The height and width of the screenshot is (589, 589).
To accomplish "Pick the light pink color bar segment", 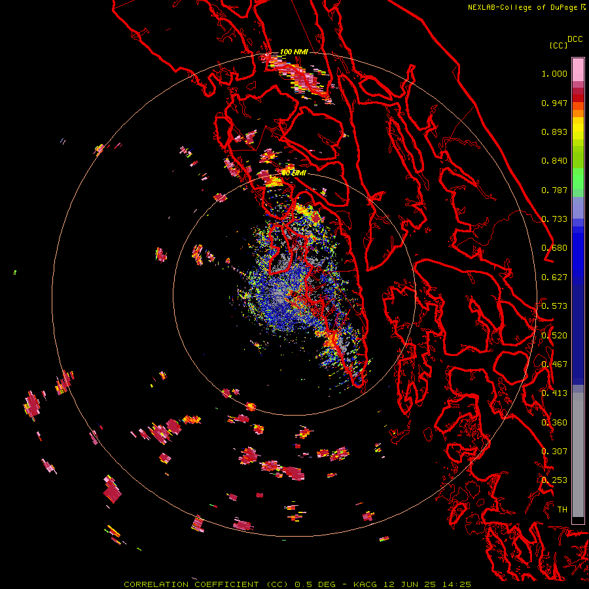I will point(578,69).
